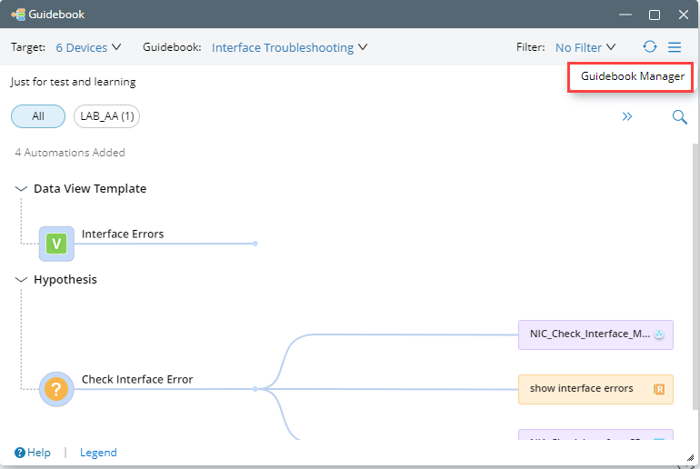Viewport: 700px width, 469px height.
Task: Open the Help link
Action: pyautogui.click(x=33, y=453)
